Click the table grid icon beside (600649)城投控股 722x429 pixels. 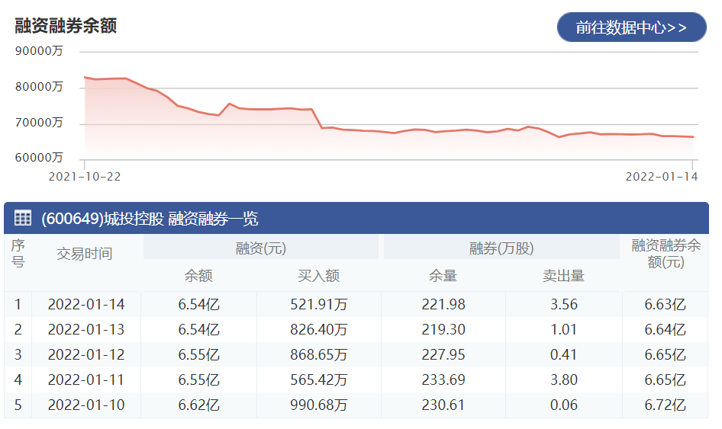[23, 217]
